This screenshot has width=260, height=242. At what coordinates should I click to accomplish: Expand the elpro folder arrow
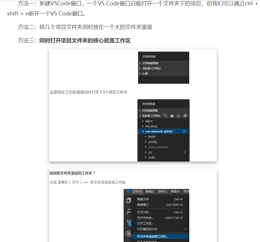[143, 121]
